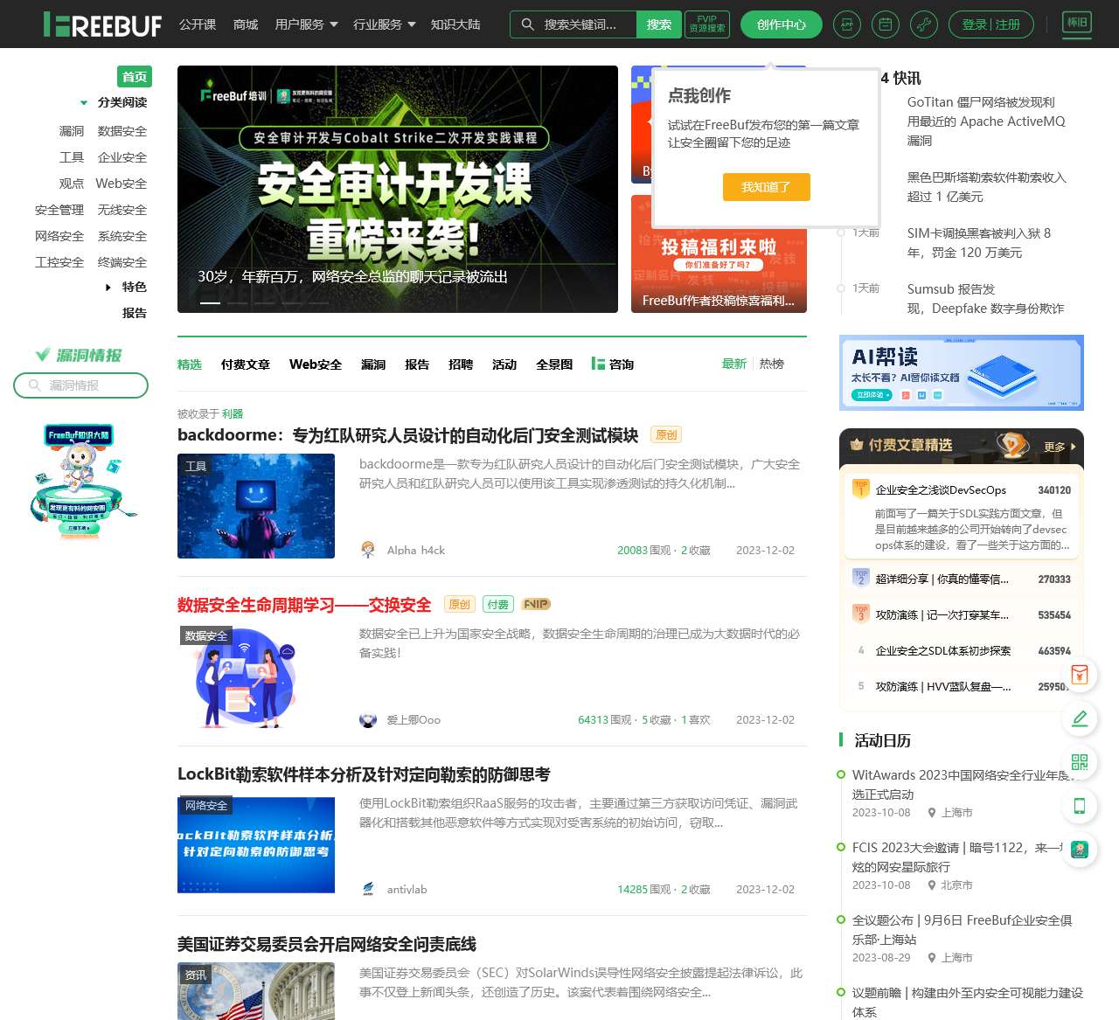1119x1020 pixels.
Task: Click the 原创 tag beside backdoorme title
Action: click(x=666, y=435)
